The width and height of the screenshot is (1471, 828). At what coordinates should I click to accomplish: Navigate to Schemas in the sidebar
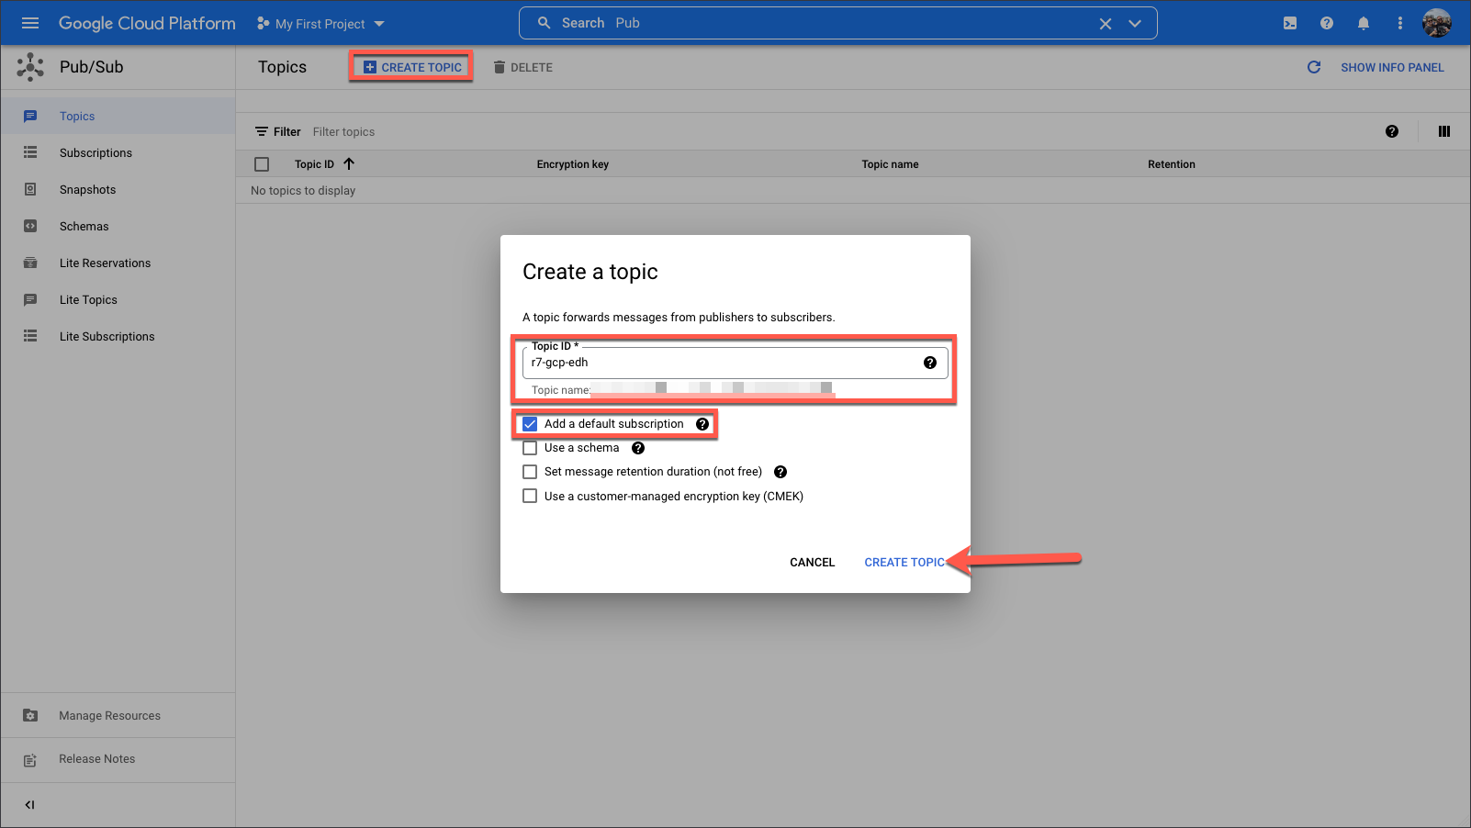pyautogui.click(x=118, y=226)
